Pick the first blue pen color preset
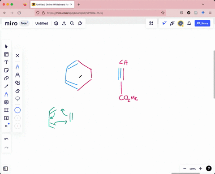The height and width of the screenshot is (174, 215). tap(17, 110)
